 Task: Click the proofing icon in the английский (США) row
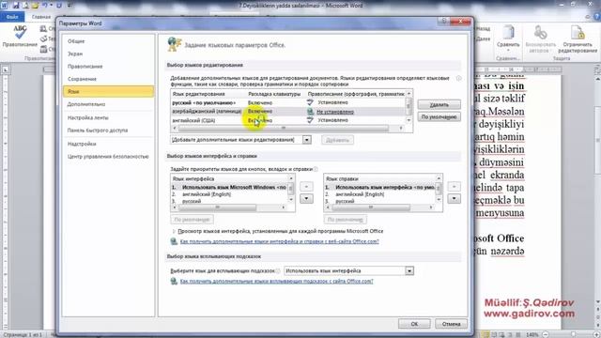click(x=310, y=120)
